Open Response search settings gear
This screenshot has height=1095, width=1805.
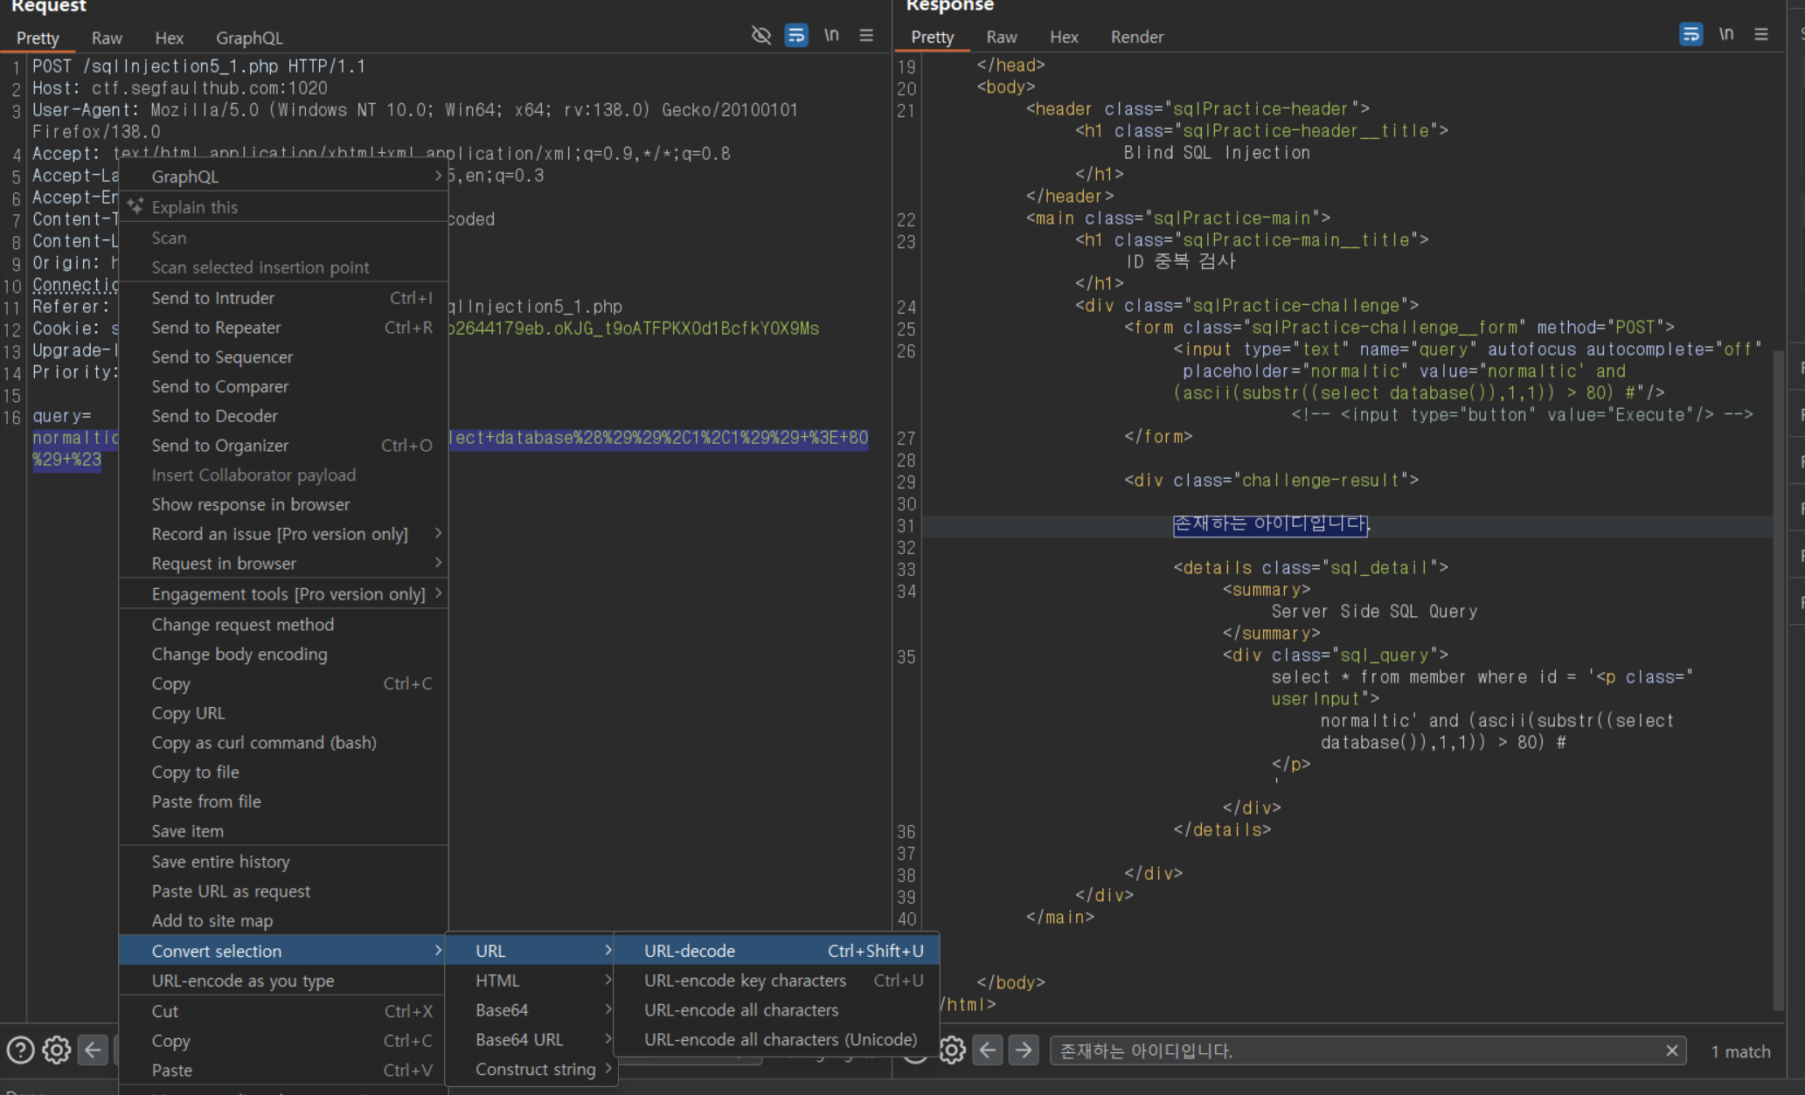click(x=952, y=1050)
